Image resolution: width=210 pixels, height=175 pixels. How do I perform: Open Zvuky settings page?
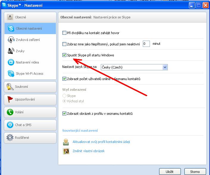pos(30,51)
